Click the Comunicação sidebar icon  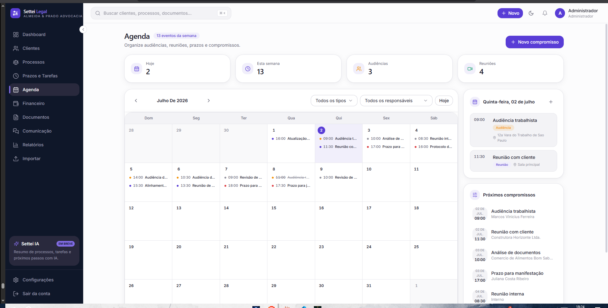tap(16, 131)
